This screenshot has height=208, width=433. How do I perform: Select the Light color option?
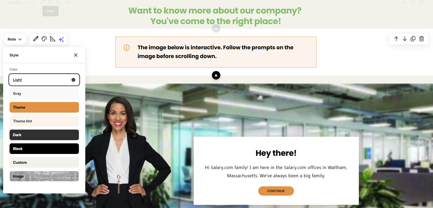point(44,80)
